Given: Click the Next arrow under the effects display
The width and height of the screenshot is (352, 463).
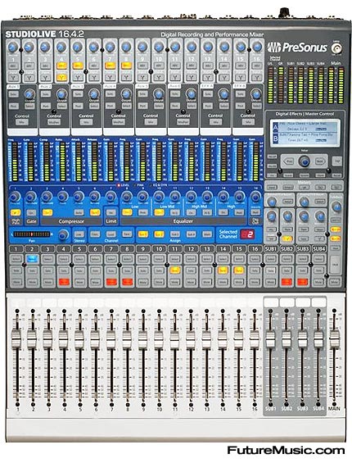Looking at the screenshot, I should click(x=320, y=161).
